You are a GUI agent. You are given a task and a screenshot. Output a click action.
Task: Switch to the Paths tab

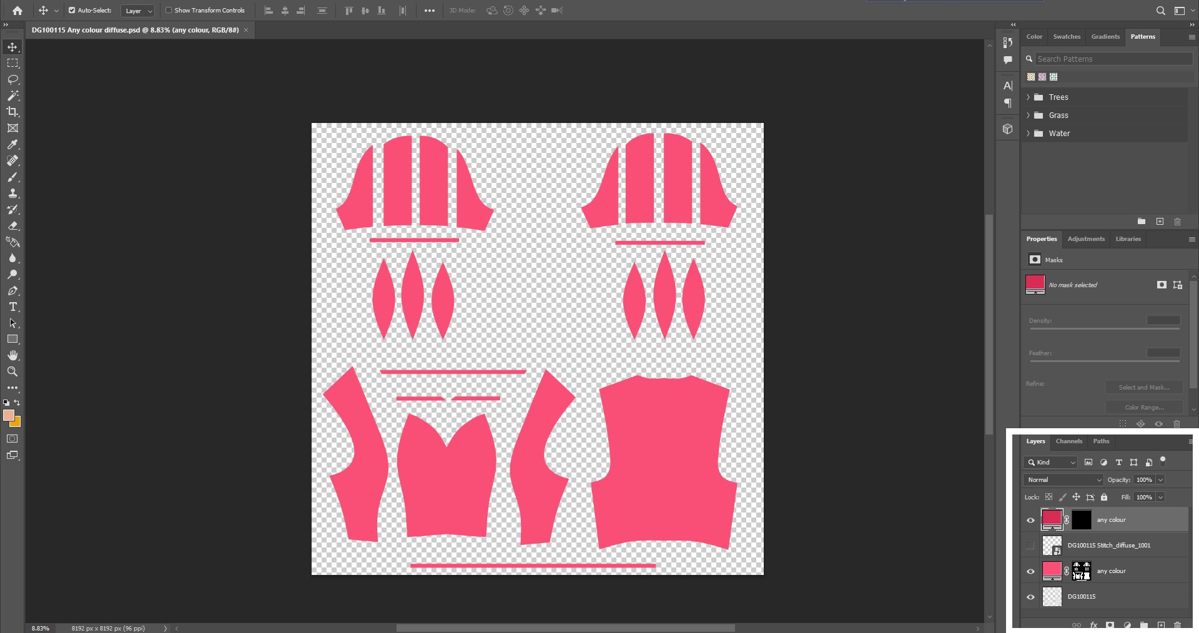point(1101,441)
